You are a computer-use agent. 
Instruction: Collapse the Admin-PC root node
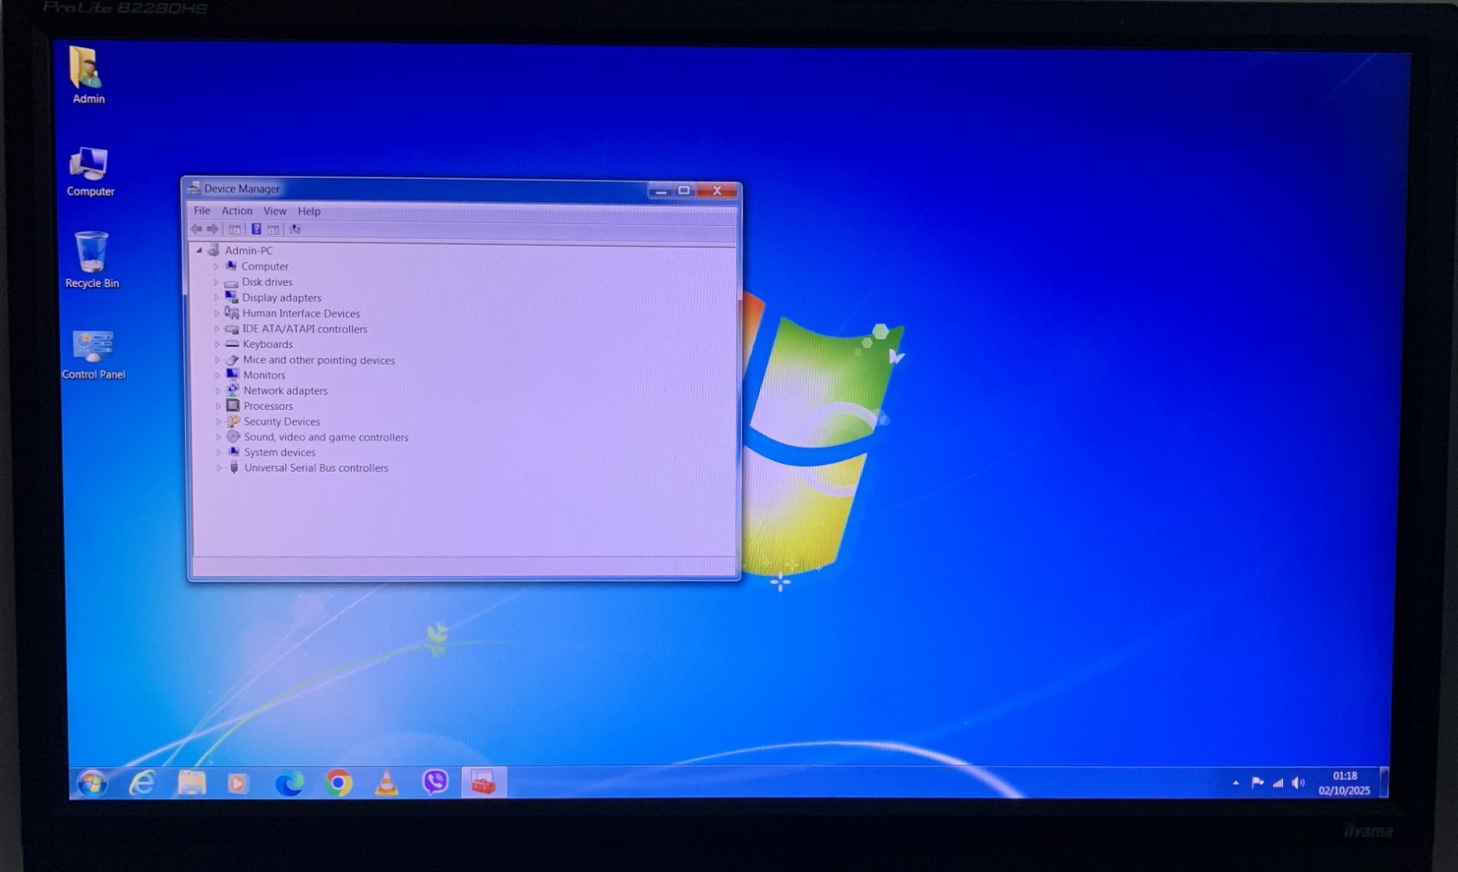(200, 251)
